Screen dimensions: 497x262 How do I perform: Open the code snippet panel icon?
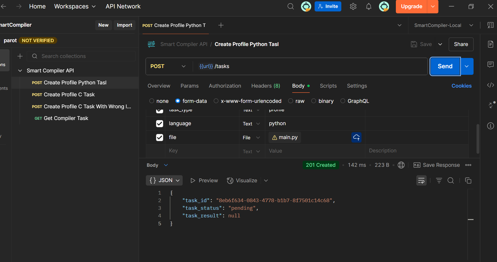tap(490, 85)
